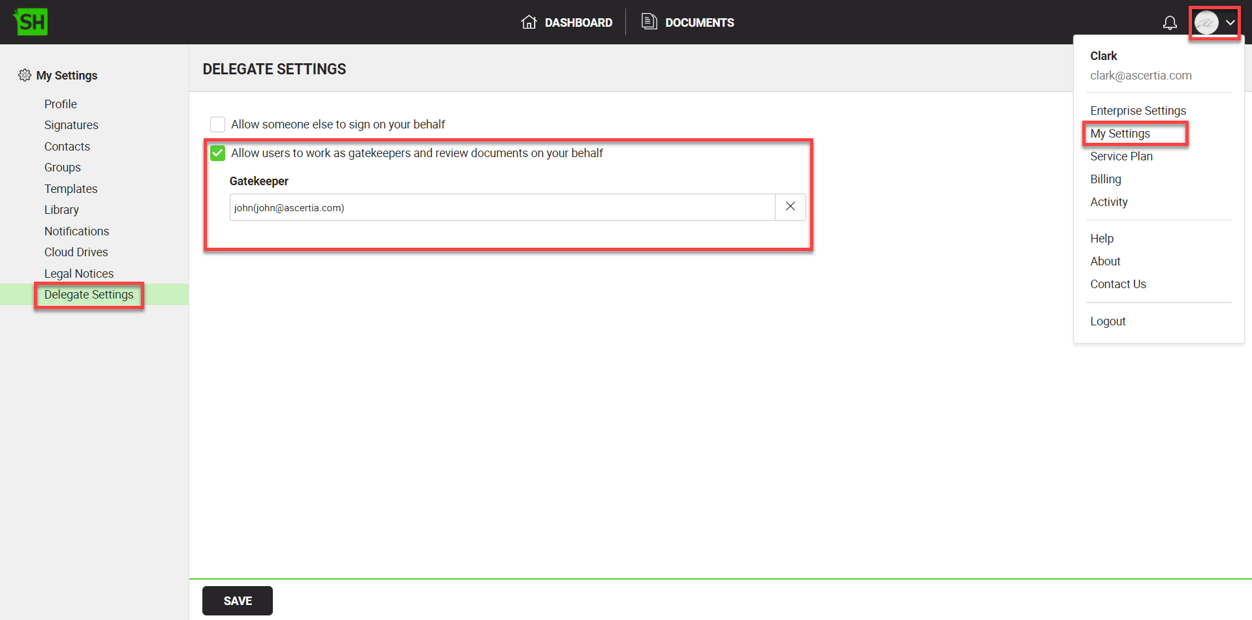Viewport: 1252px width, 620px height.
Task: Open Notifications in sidebar
Action: click(76, 231)
